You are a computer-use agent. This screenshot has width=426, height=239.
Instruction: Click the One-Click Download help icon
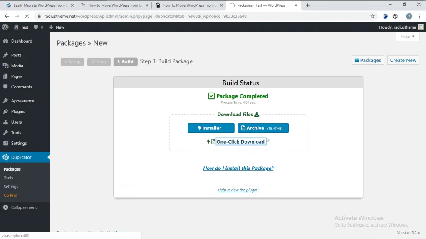click(x=267, y=140)
